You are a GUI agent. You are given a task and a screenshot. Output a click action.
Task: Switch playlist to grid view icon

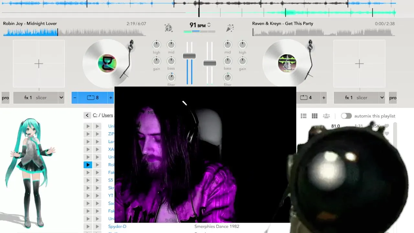(x=314, y=116)
